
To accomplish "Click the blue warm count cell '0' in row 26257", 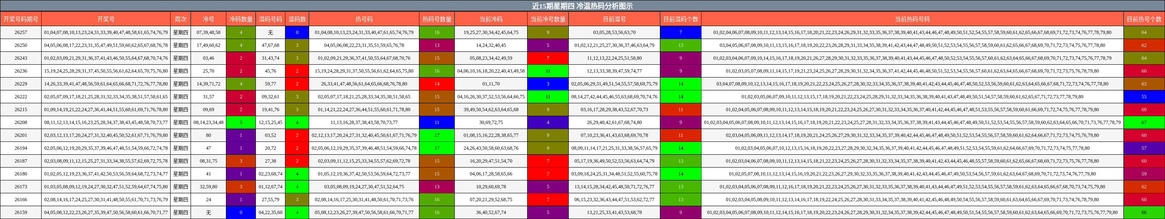I will (x=297, y=32).
